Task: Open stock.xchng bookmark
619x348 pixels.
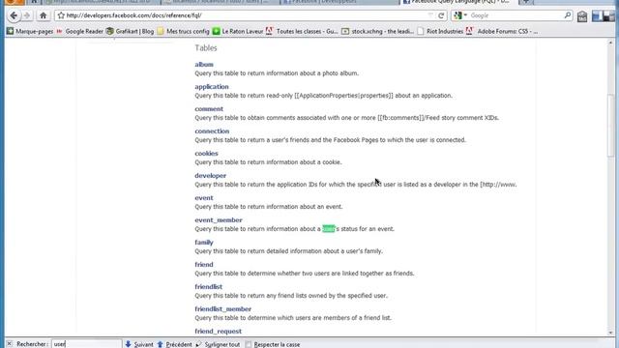Action: [x=378, y=31]
